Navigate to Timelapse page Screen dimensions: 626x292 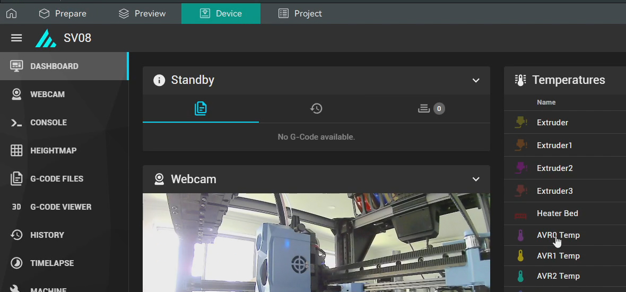coord(52,263)
